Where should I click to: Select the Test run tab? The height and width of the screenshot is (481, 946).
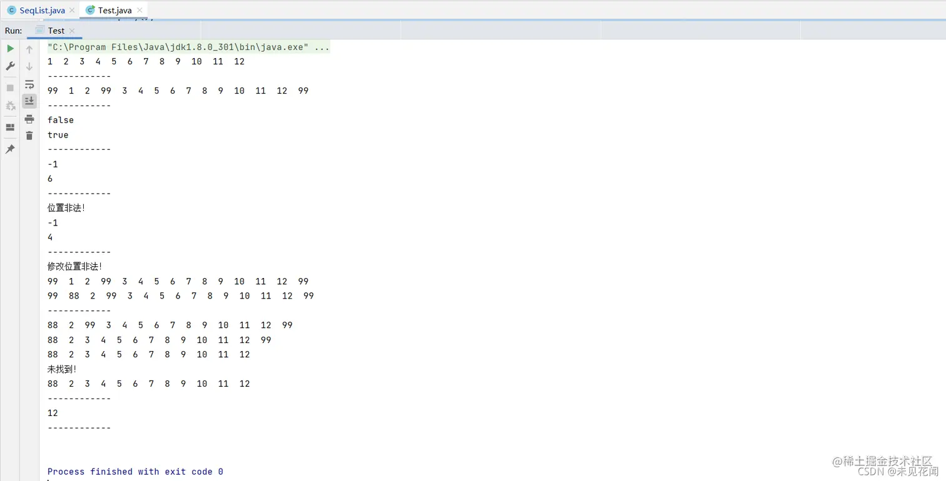click(x=56, y=31)
